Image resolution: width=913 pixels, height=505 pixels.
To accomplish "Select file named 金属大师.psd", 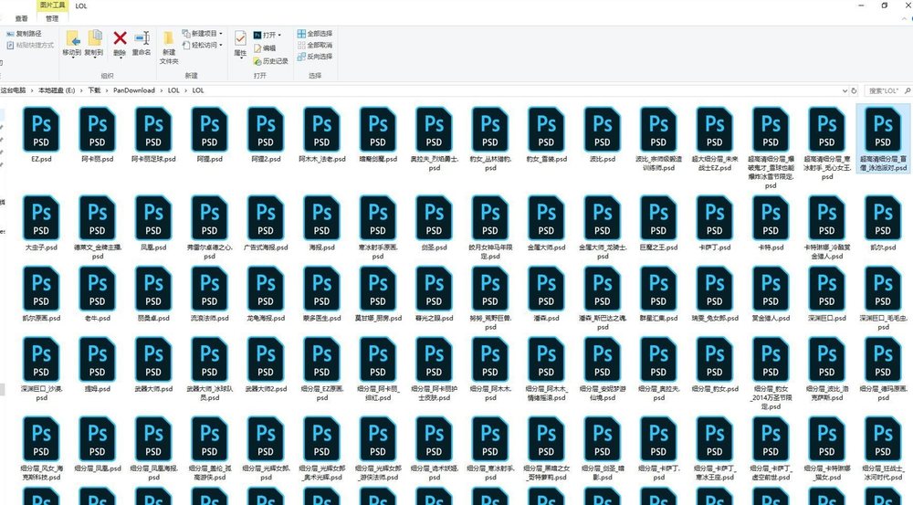I will 546,247.
